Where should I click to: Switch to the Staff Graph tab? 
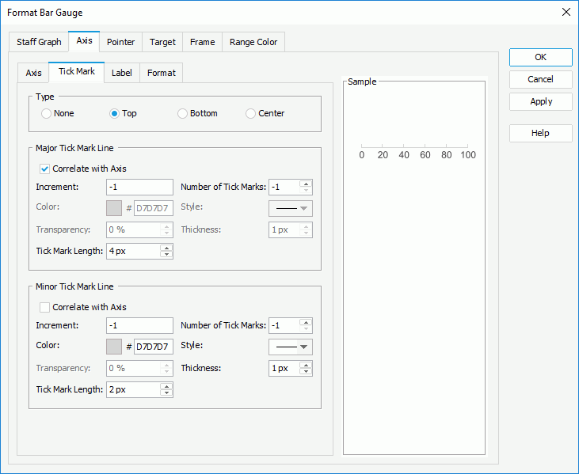(x=39, y=42)
